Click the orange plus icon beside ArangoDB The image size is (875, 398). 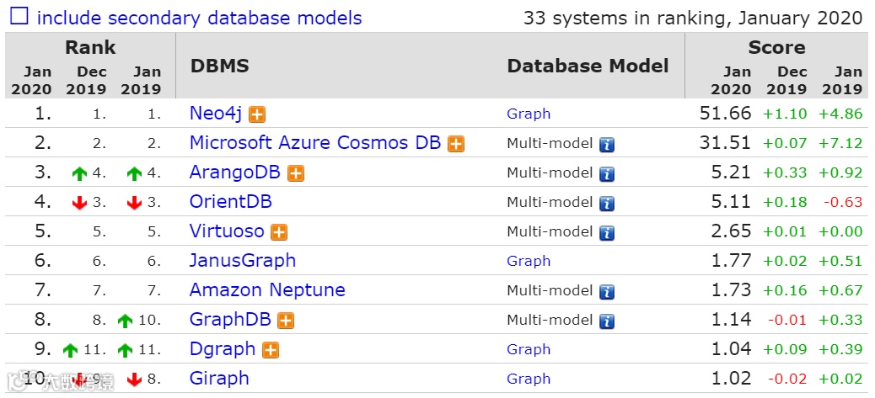pos(296,173)
